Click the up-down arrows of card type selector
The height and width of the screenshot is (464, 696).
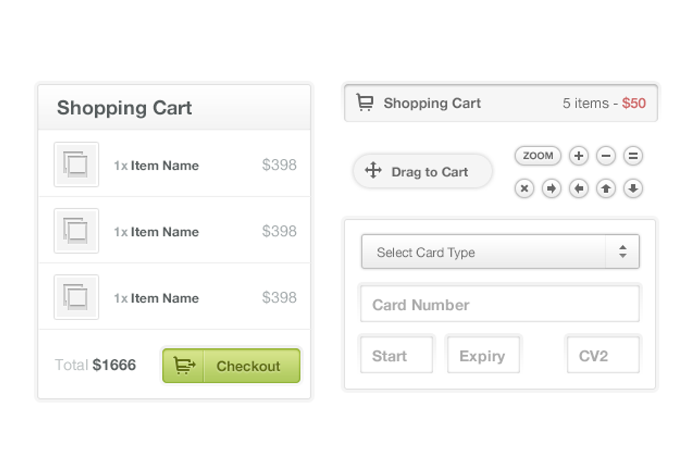tap(622, 252)
